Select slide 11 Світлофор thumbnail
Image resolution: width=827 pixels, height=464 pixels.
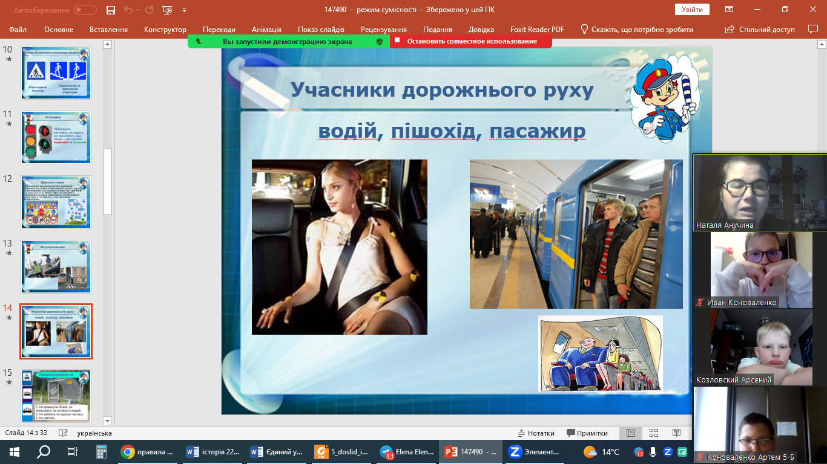coord(56,137)
